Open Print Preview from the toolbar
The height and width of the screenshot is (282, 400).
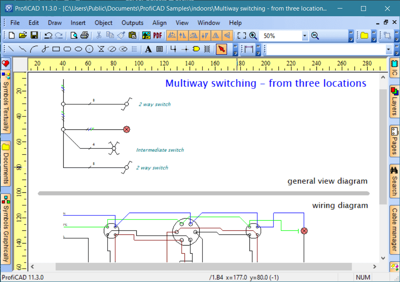tap(74, 36)
